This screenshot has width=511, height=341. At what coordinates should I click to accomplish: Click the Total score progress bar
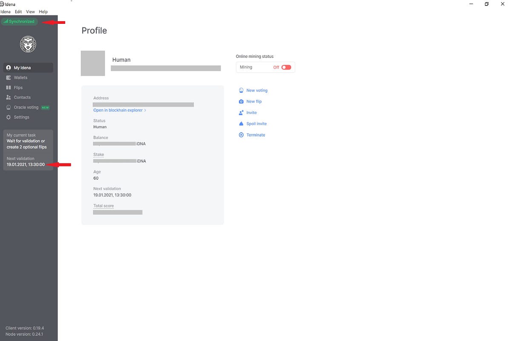pos(118,212)
